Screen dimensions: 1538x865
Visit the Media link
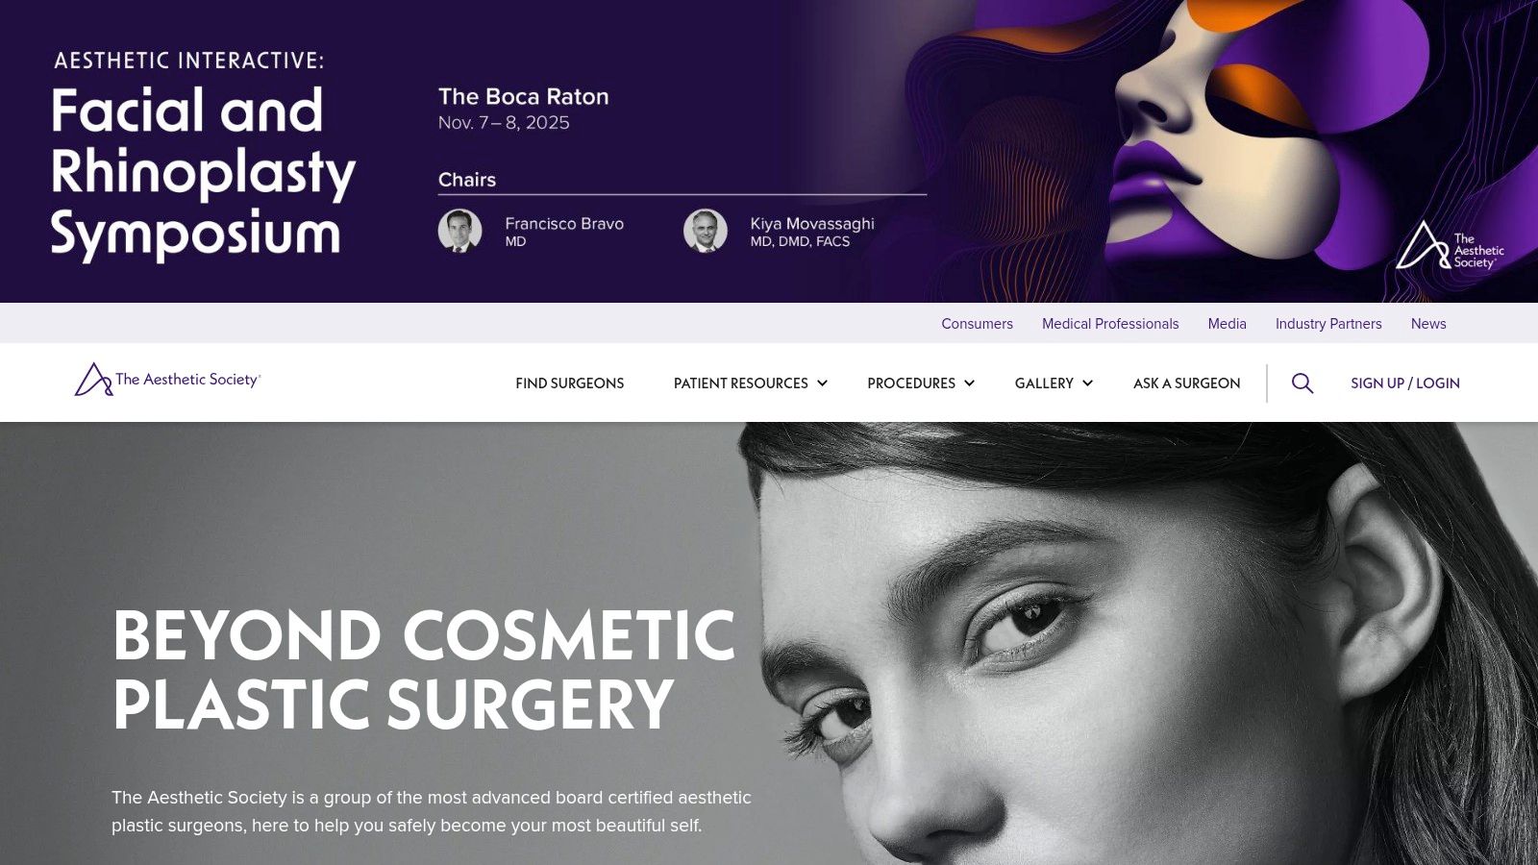point(1227,324)
